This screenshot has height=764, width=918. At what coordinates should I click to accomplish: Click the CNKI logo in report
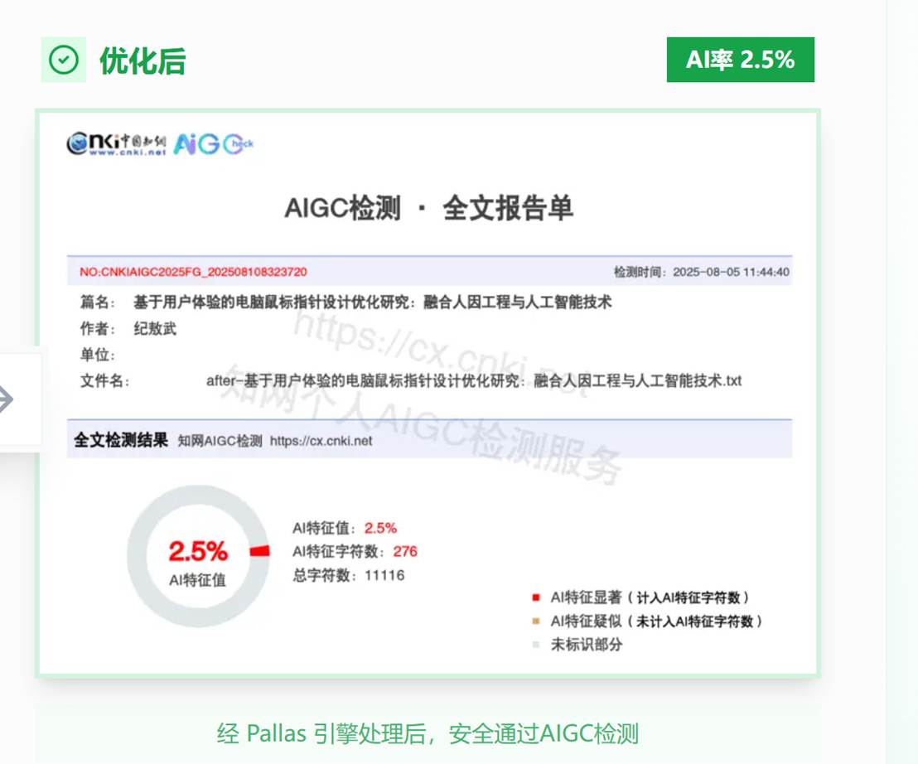pos(117,143)
